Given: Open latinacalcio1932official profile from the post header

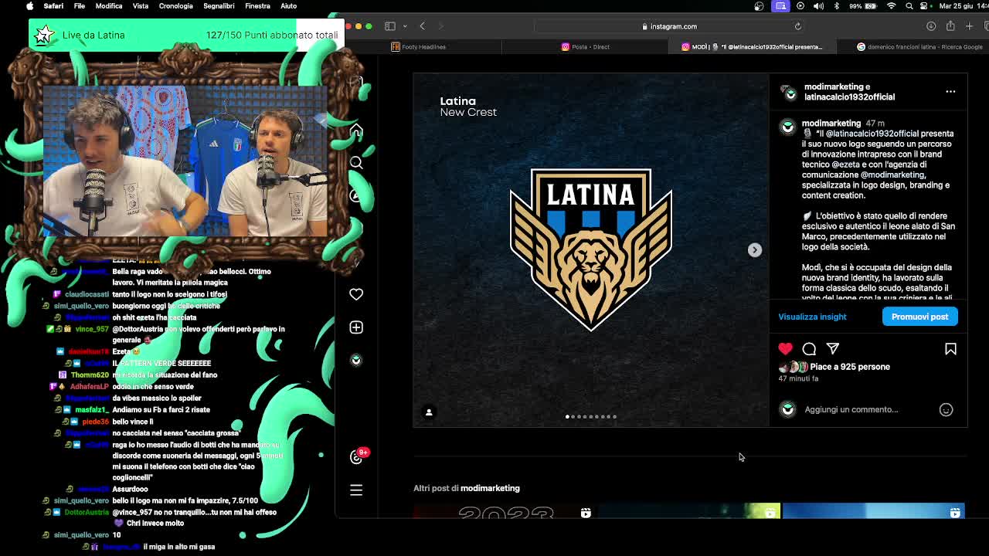Looking at the screenshot, I should click(849, 97).
